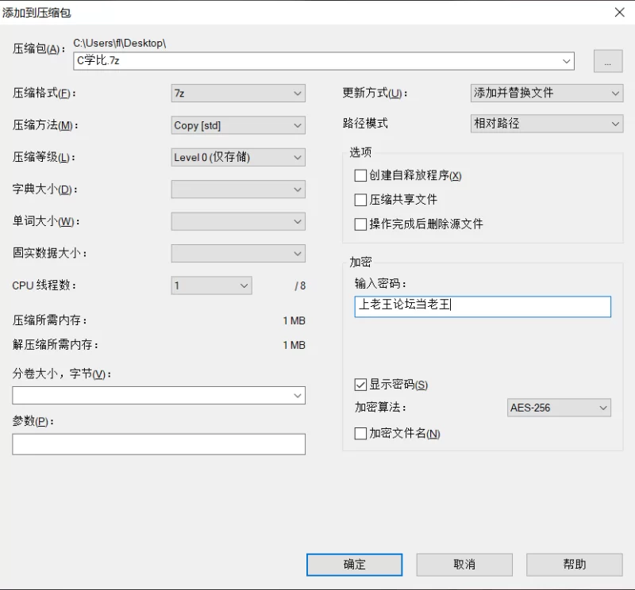Open the path mode relative path dropdown
Image resolution: width=635 pixels, height=590 pixels.
(x=547, y=124)
